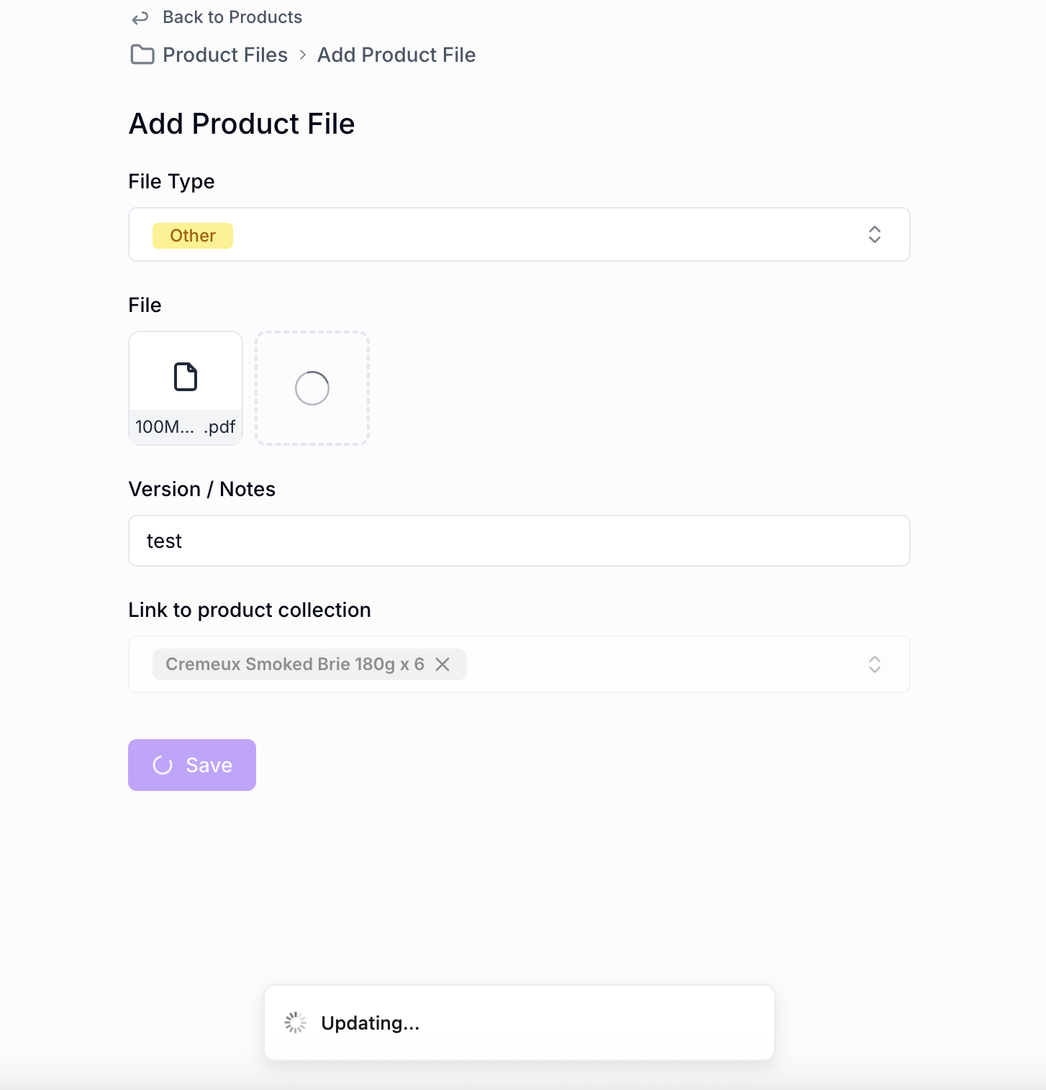
Task: Click the loading circle in the upload box
Action: coord(312,388)
